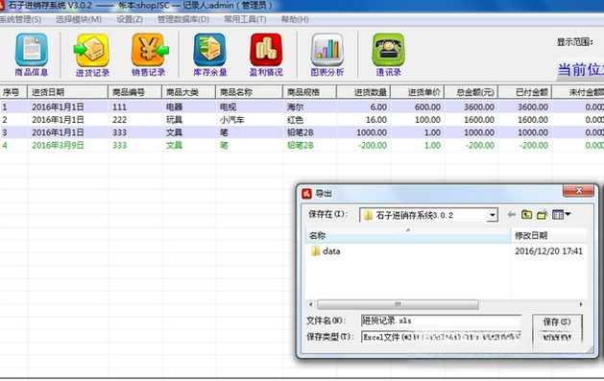
Task: Click the 已付金额 column header
Action: [525, 92]
